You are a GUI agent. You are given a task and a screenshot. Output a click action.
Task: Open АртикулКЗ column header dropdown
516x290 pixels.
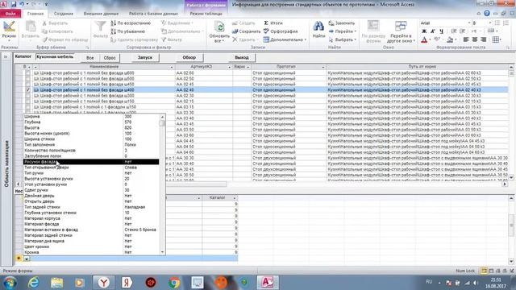229,67
